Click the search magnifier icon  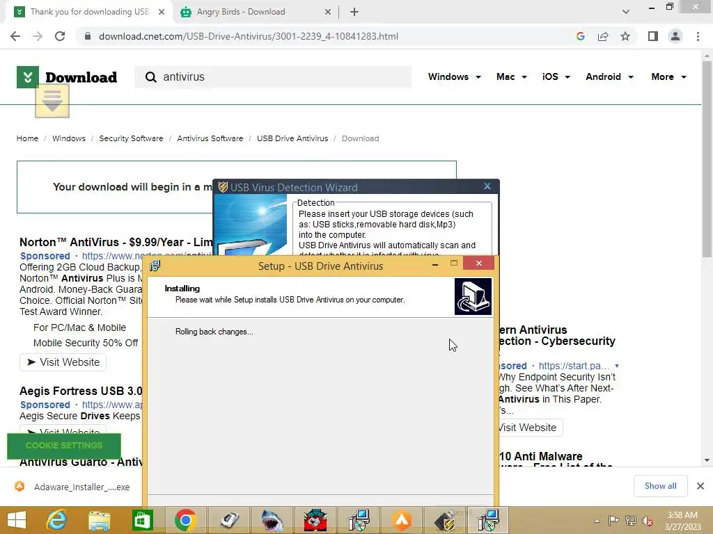click(150, 77)
